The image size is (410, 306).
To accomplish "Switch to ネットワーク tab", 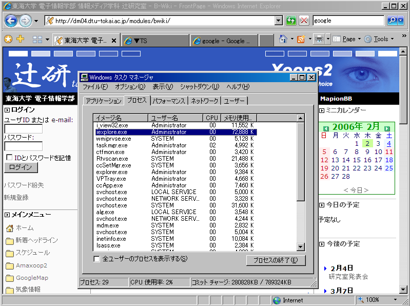I will [205, 101].
